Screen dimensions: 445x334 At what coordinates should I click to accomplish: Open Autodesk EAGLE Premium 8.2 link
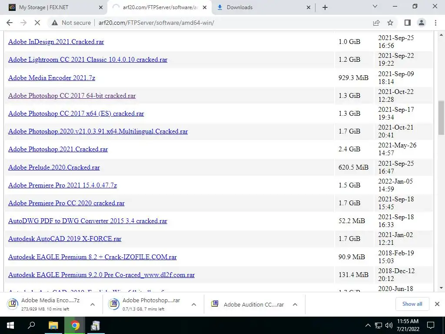click(93, 257)
